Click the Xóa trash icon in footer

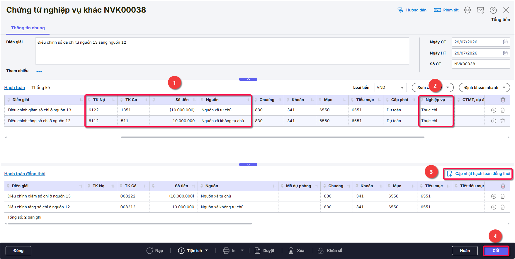(291, 251)
